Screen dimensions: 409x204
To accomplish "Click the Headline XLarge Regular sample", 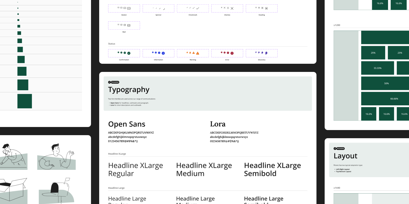I will pos(135,170).
